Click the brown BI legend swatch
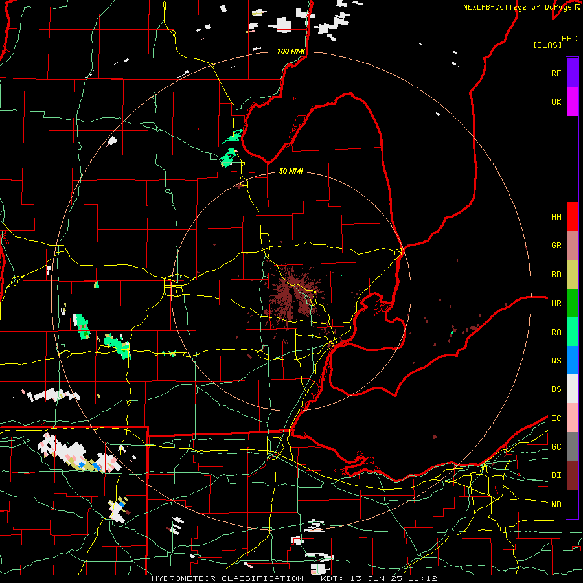The image size is (583, 583). pyautogui.click(x=572, y=475)
